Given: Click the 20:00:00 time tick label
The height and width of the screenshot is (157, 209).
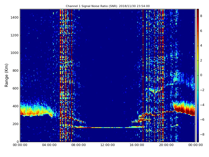Looking at the screenshot, I should point(166,145).
